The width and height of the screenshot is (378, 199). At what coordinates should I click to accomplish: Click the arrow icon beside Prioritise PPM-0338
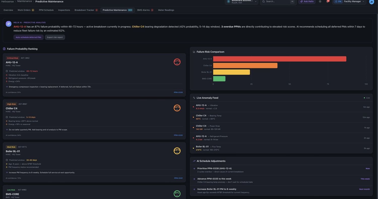point(194,169)
